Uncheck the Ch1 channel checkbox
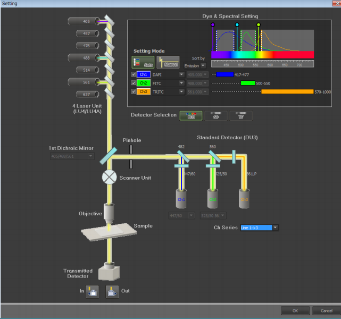 tap(134, 74)
